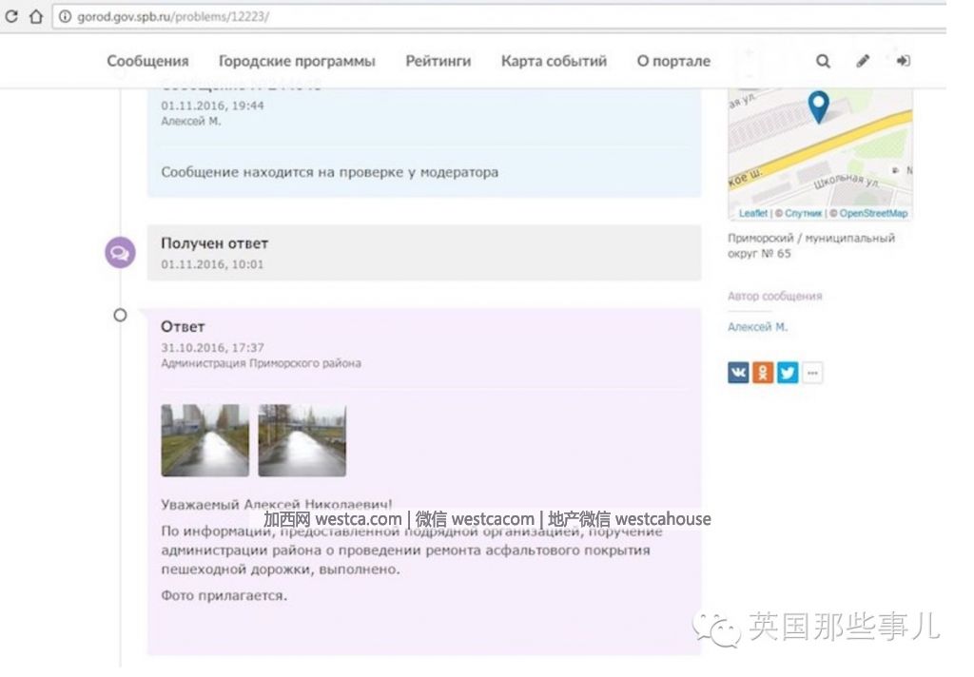Select Карта событий in navigation
This screenshot has height=677, width=974.
pyautogui.click(x=554, y=61)
